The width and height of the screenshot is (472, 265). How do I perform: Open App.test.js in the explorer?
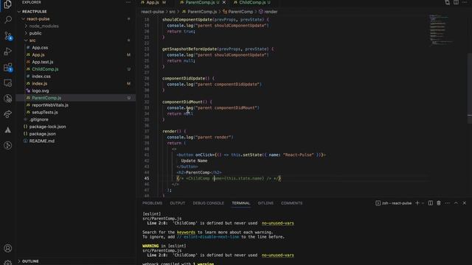(43, 62)
